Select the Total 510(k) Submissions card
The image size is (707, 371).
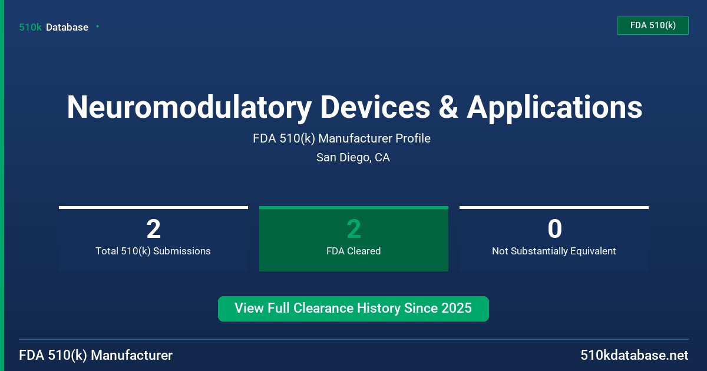[153, 239]
